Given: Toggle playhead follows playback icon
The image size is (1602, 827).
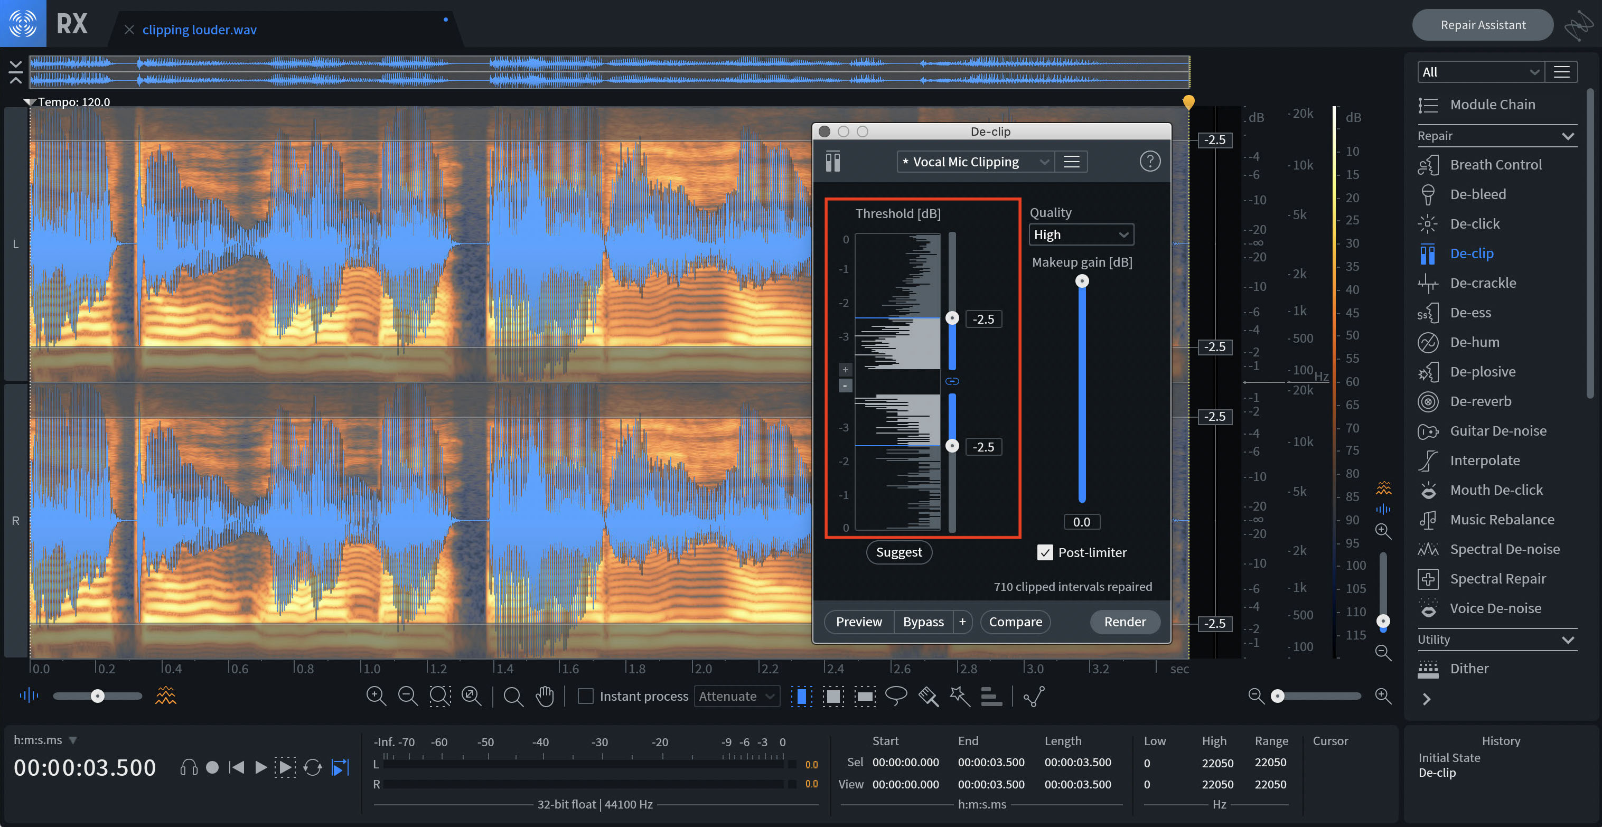Looking at the screenshot, I should (x=340, y=767).
